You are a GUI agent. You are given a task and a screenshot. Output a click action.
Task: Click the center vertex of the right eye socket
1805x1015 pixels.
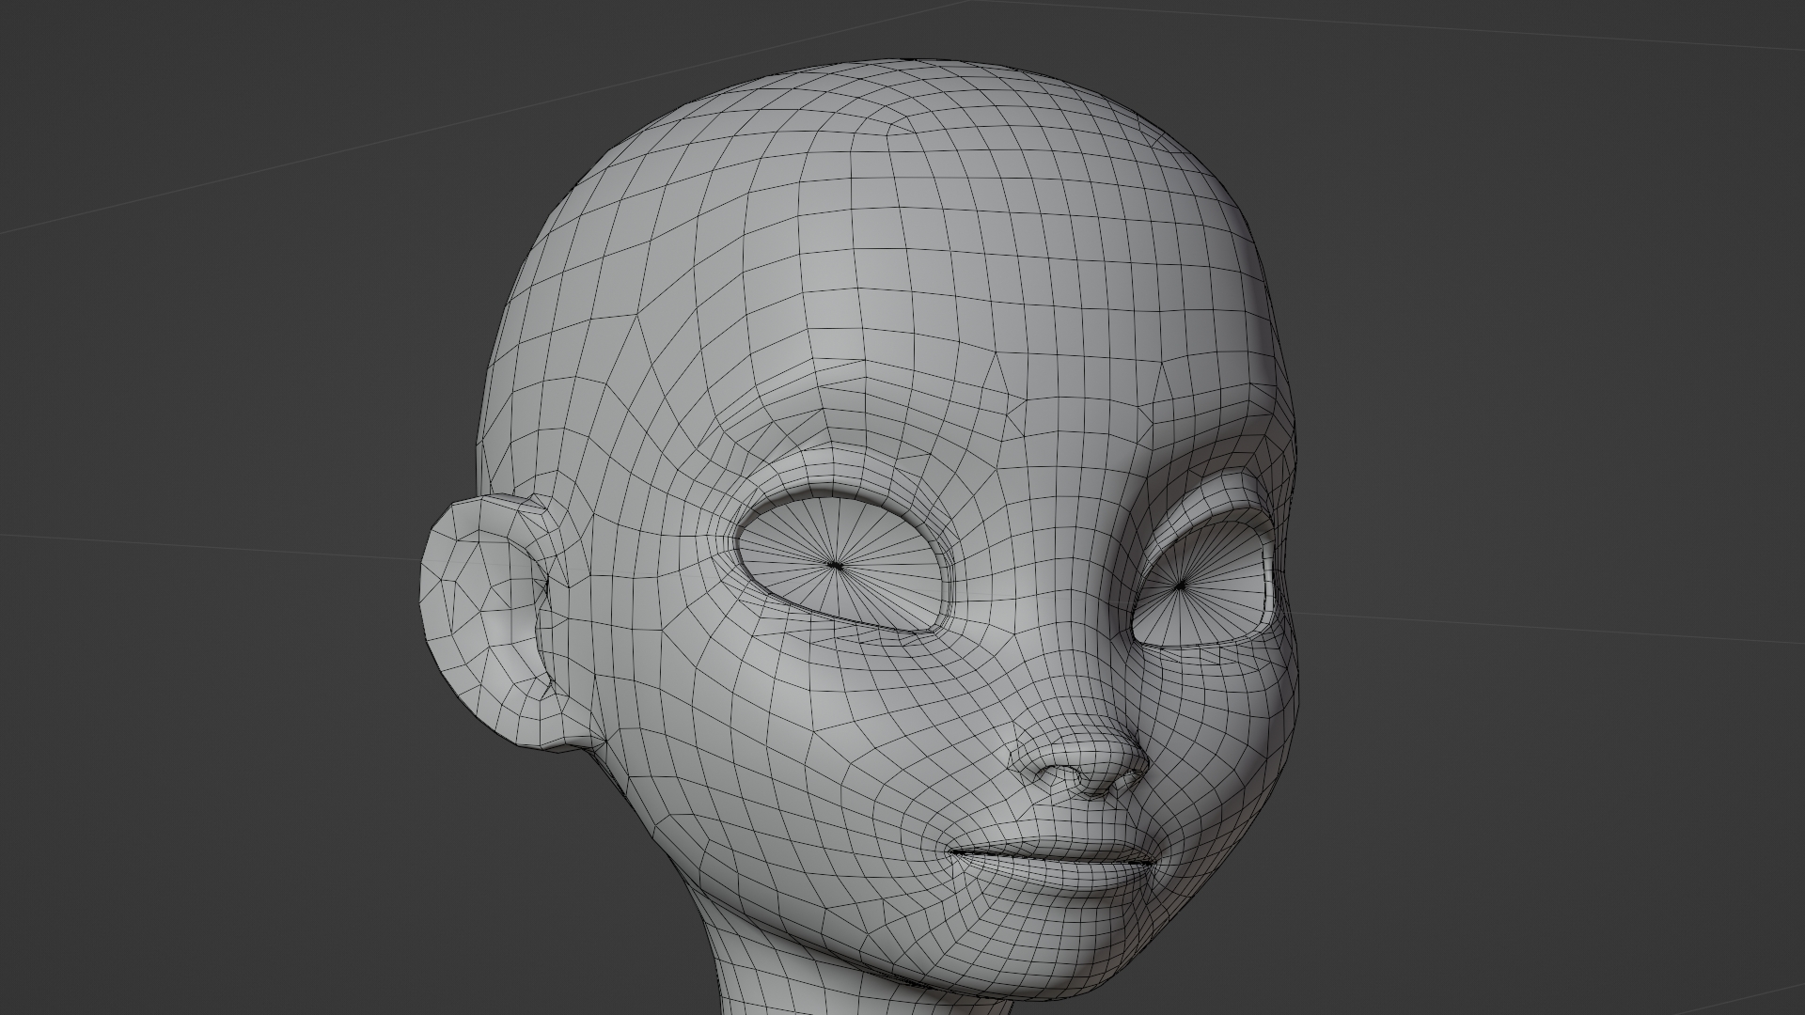1182,586
